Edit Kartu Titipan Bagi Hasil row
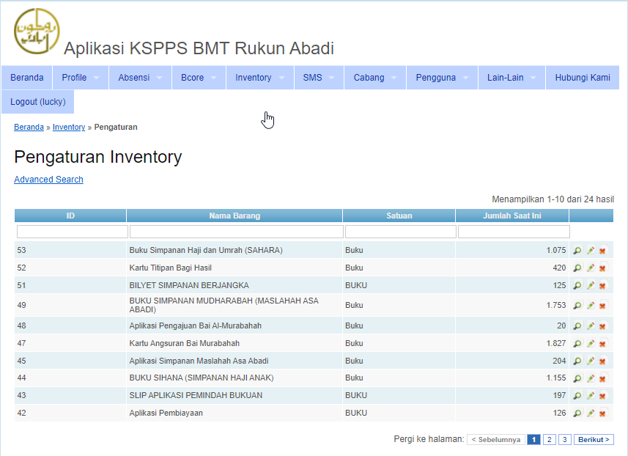 [591, 268]
